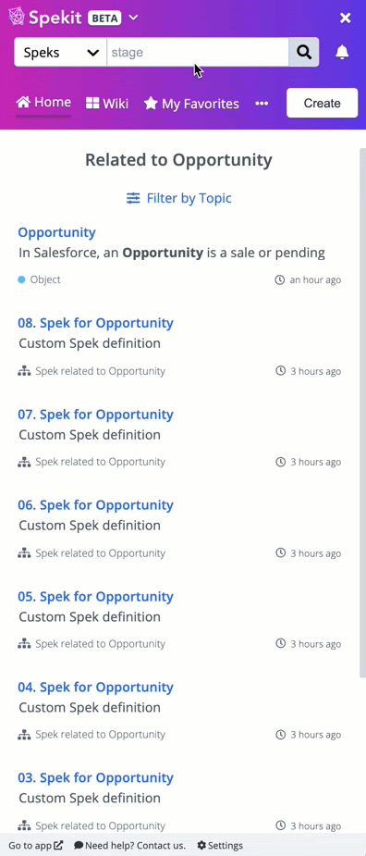This screenshot has height=856, width=366.
Task: Open notifications bell
Action: tap(342, 53)
